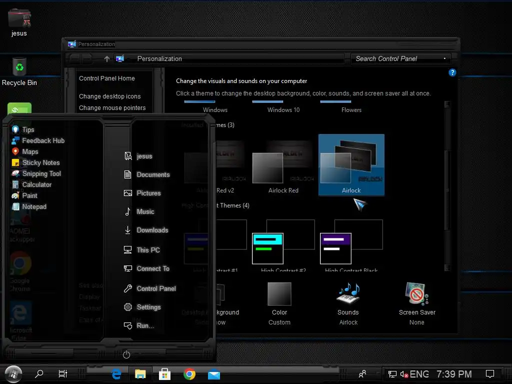Open Screen Saver settings

pos(417,304)
